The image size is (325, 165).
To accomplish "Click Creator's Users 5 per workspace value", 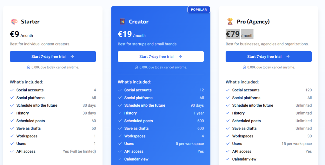I will click(x=190, y=144).
